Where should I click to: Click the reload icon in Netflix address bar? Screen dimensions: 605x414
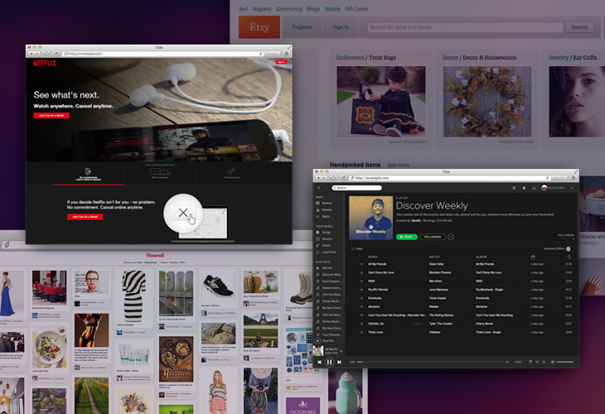pos(260,54)
